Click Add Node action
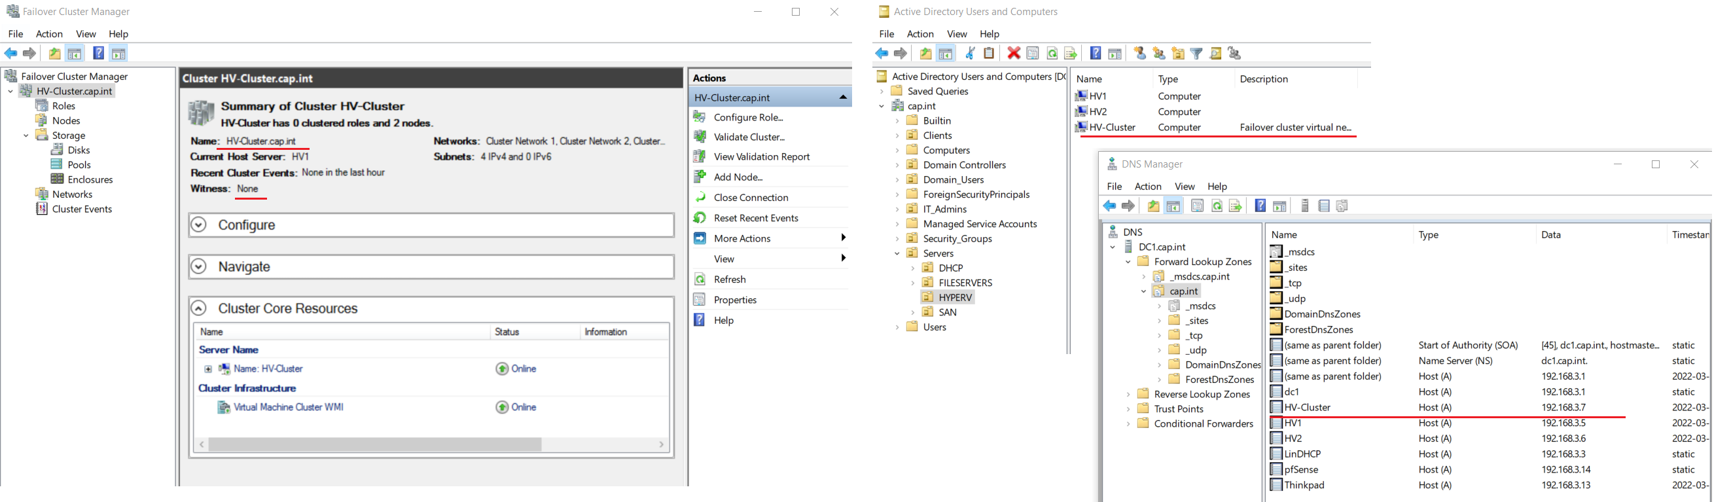Viewport: 1714px width, 502px height. point(738,177)
